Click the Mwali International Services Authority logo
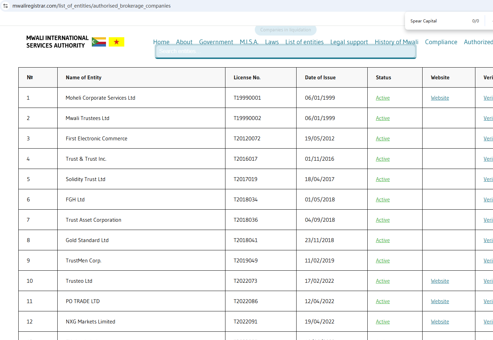Screen dimensions: 493x340 [57, 42]
